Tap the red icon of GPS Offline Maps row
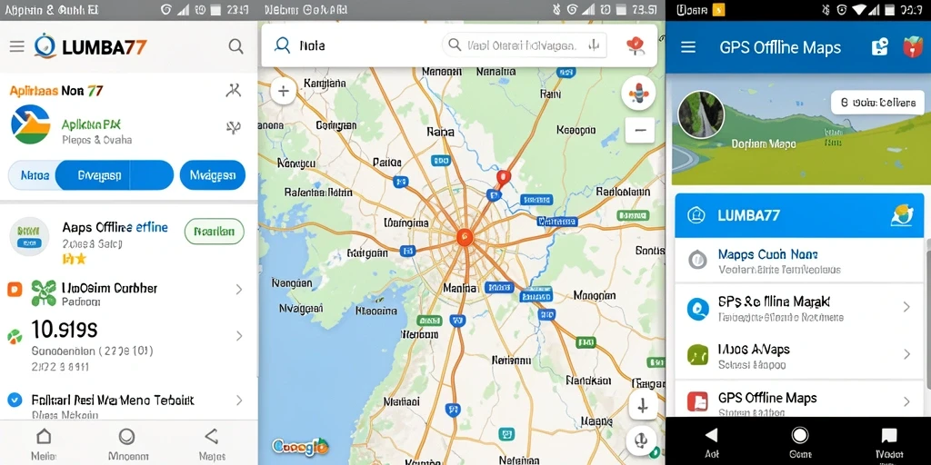The height and width of the screenshot is (465, 931). pyautogui.click(x=697, y=401)
